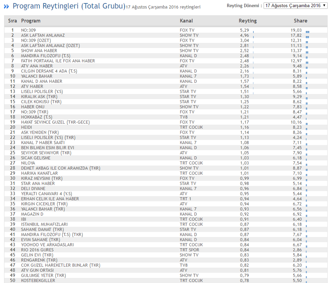Select MANDIRA FILOZOFU (T.S) ranked sixth
This screenshot has width=329, height=283.
click(x=46, y=56)
